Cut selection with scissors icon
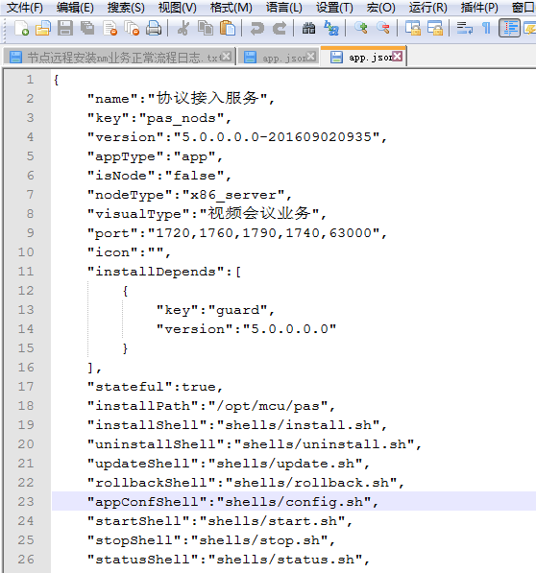 pyautogui.click(x=183, y=28)
